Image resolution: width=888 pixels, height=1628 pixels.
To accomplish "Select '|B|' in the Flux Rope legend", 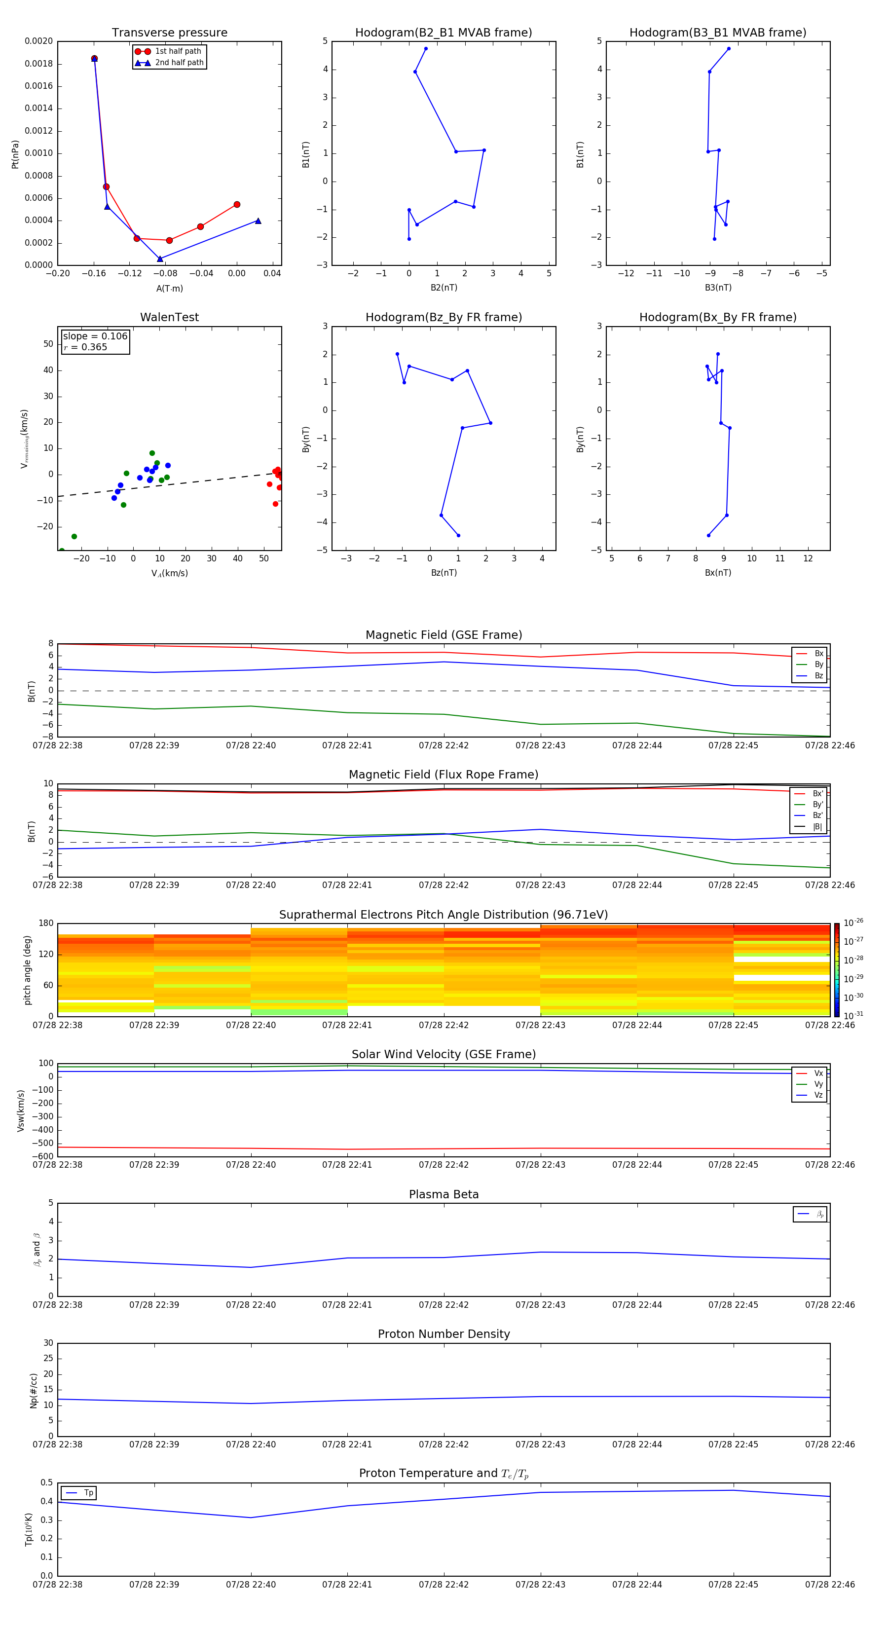I will coord(809,827).
